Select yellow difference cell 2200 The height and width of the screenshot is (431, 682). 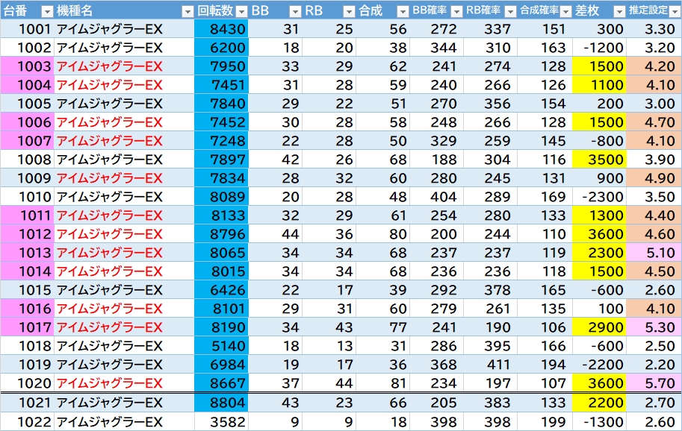click(x=599, y=403)
